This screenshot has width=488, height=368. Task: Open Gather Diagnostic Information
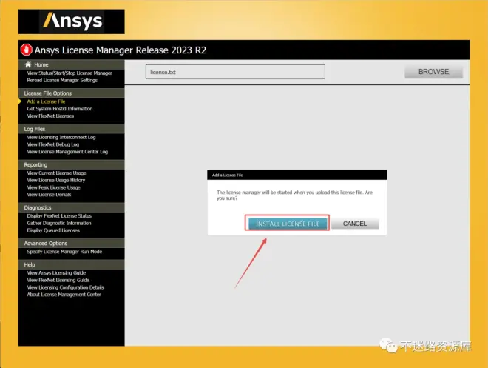tap(59, 223)
